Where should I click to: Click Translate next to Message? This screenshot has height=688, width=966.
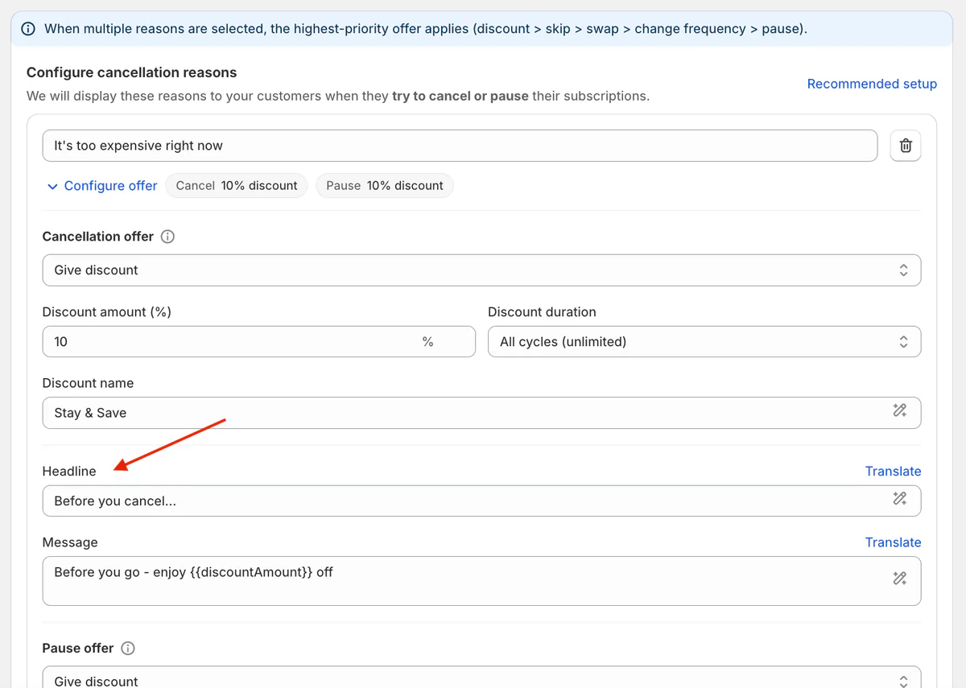[x=893, y=542]
